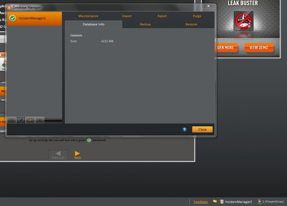This screenshot has width=287, height=206.
Task: Open the Backup tab
Action: tap(145, 24)
